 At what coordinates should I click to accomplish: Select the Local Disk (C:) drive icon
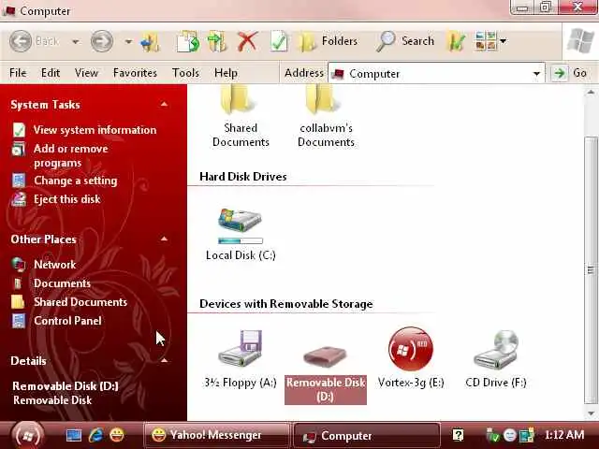click(240, 221)
